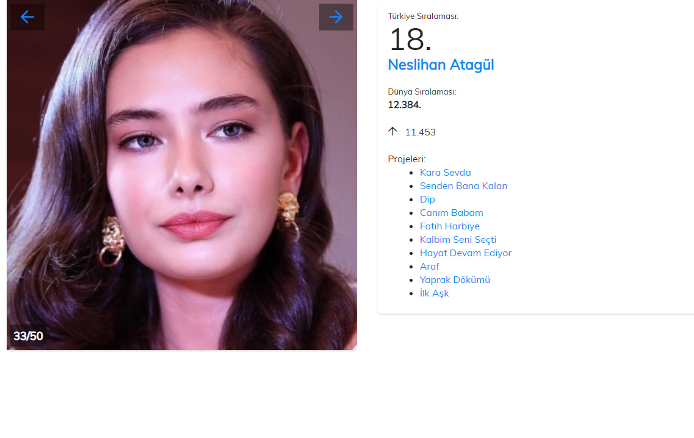Open the Kara Sevda project link
694x438 pixels.
point(445,173)
